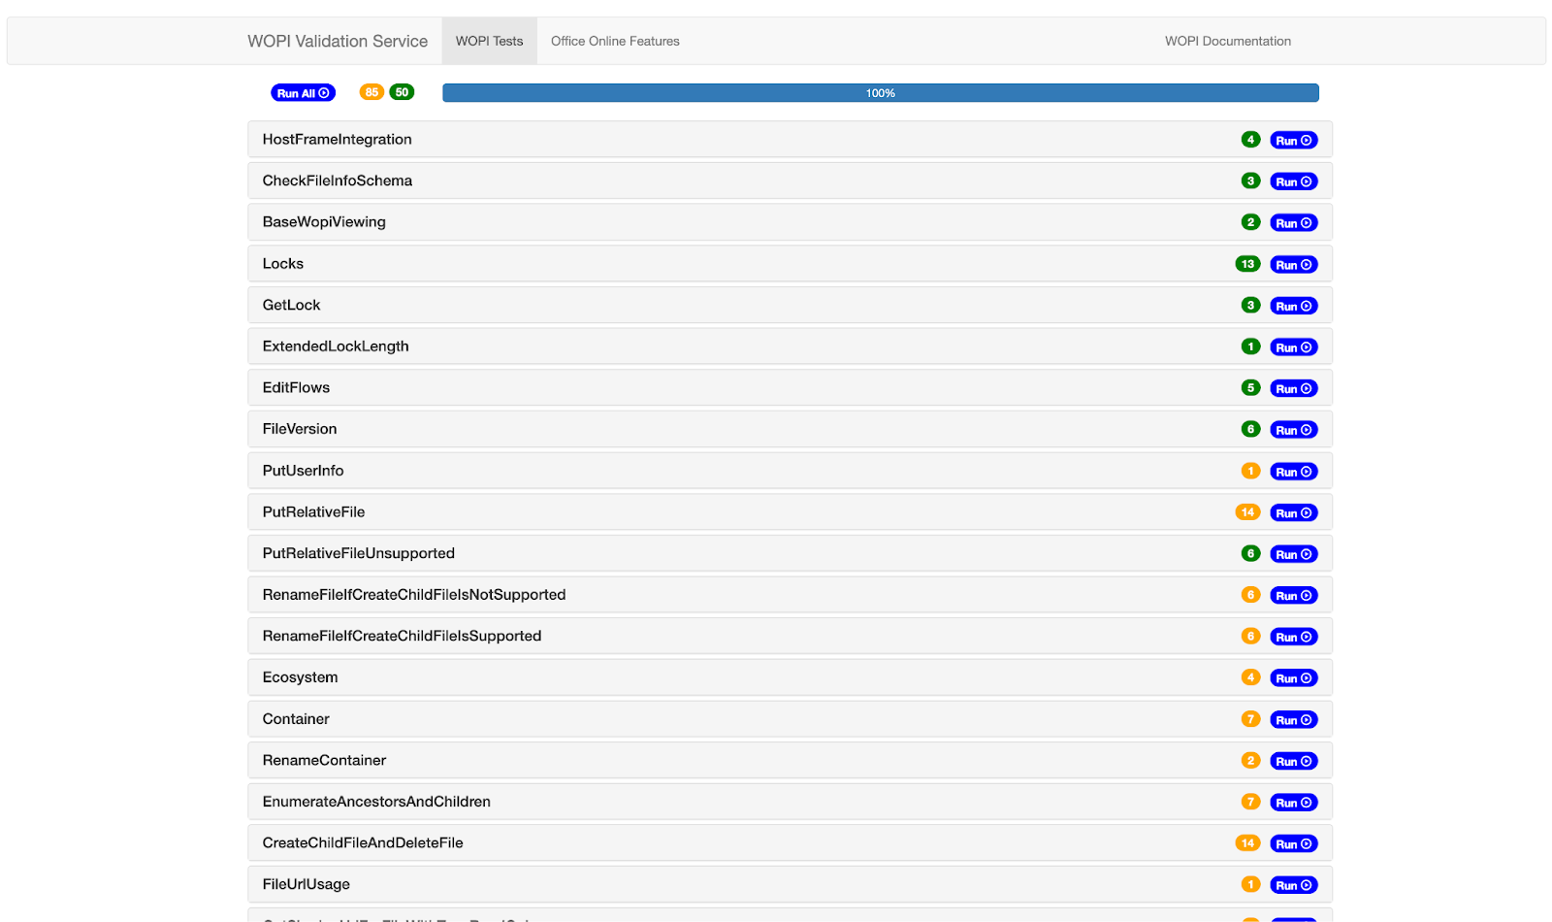The height and width of the screenshot is (922, 1552).
Task: Run the BaseWopiViewing tests
Action: coord(1293,223)
